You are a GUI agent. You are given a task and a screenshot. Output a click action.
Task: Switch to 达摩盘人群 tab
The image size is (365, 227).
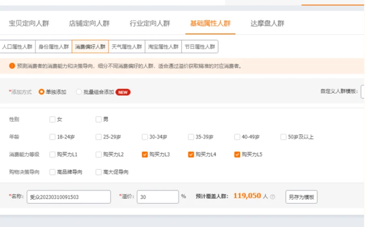pyautogui.click(x=267, y=23)
